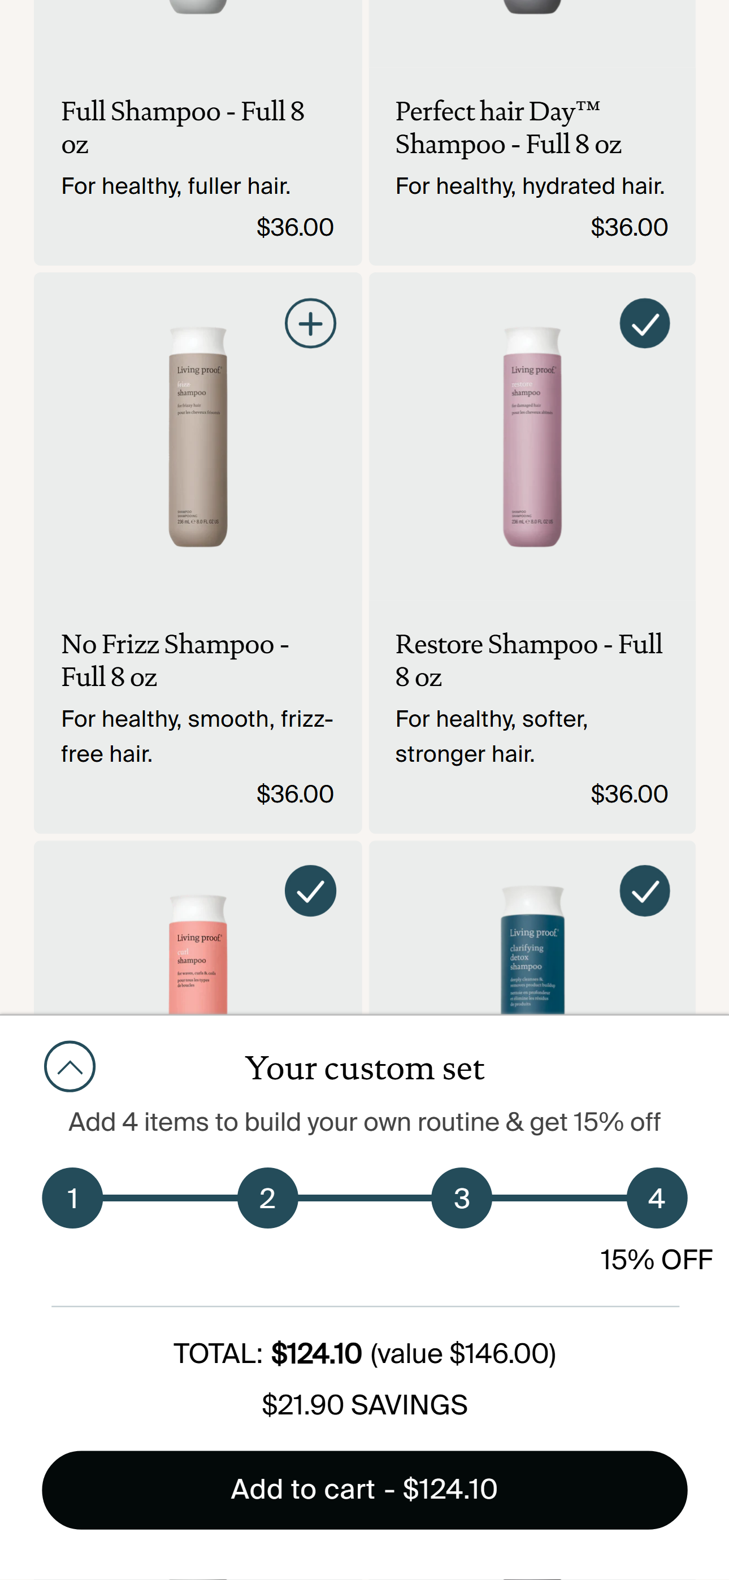Click the progress bar between steps 2 and 3

[x=364, y=1199]
